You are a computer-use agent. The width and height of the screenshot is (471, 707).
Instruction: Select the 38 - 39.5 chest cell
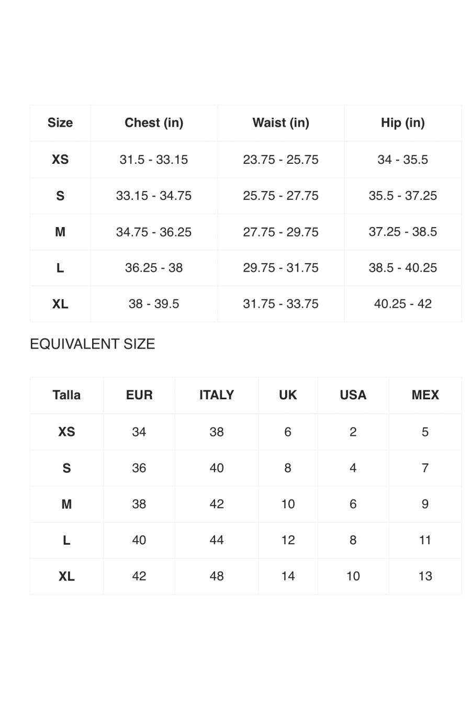[154, 304]
